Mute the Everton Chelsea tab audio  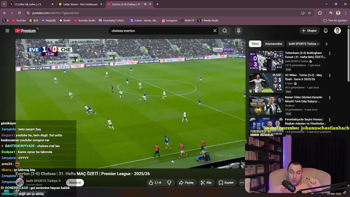(x=145, y=4)
